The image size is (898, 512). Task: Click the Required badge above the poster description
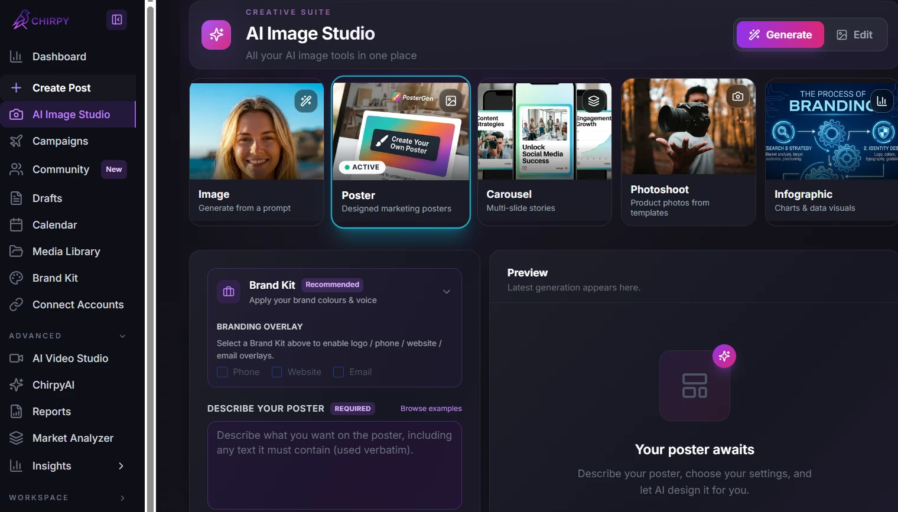coord(353,409)
